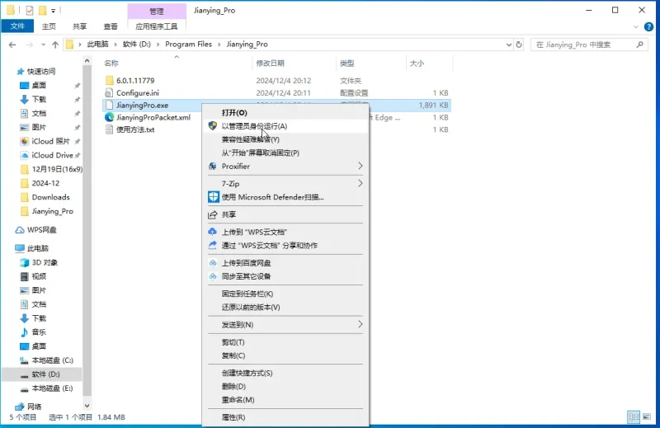
Task: Select 上传到百度网盘 entry
Action: tap(285, 263)
